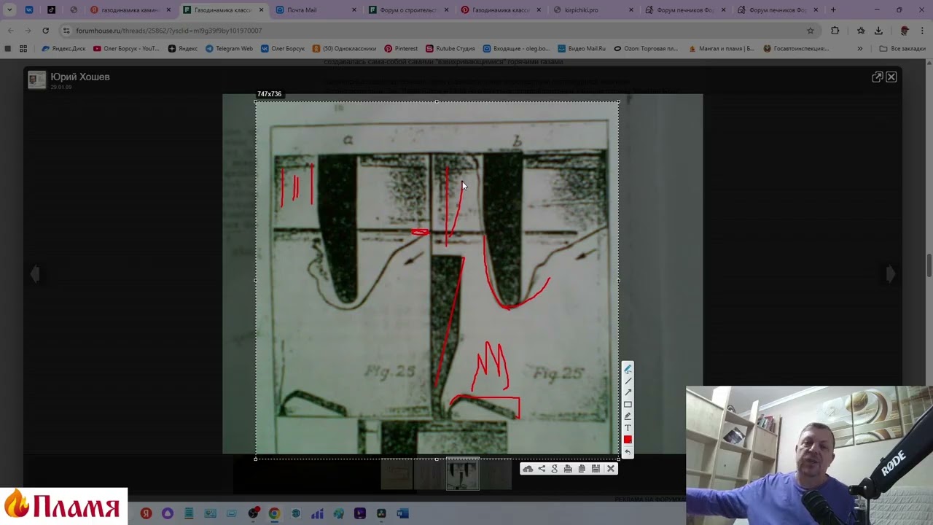This screenshot has width=933, height=525.
Task: Open DaVinci Resolve from the taskbar
Action: 381,513
